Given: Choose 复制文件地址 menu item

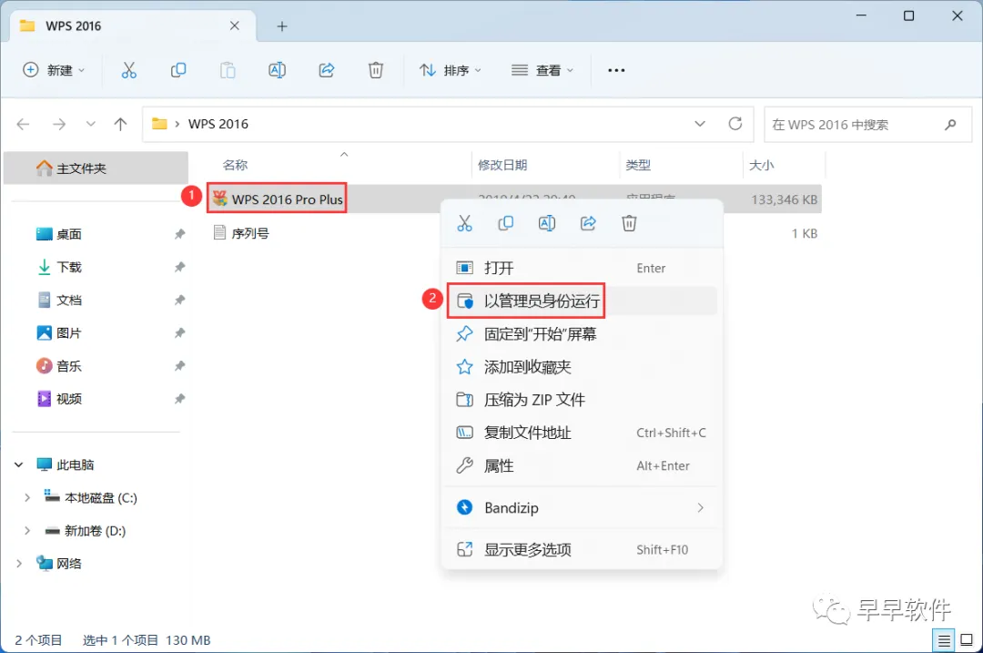Looking at the screenshot, I should point(582,433).
